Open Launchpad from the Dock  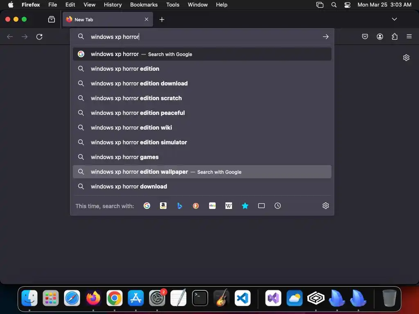coord(50,298)
